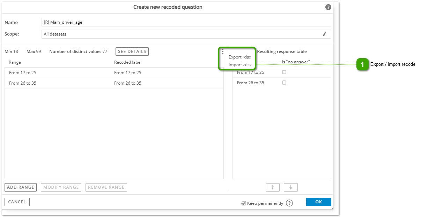Toggle Keep permanently checkbox
The image size is (421, 218).
244,203
